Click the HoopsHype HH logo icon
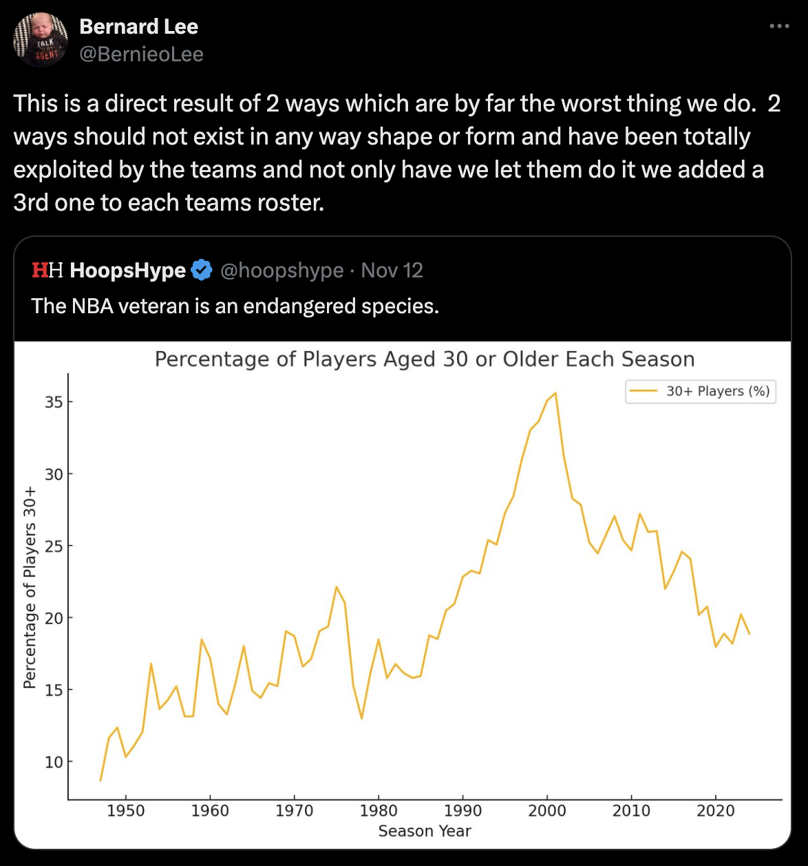808x866 pixels. [x=47, y=271]
